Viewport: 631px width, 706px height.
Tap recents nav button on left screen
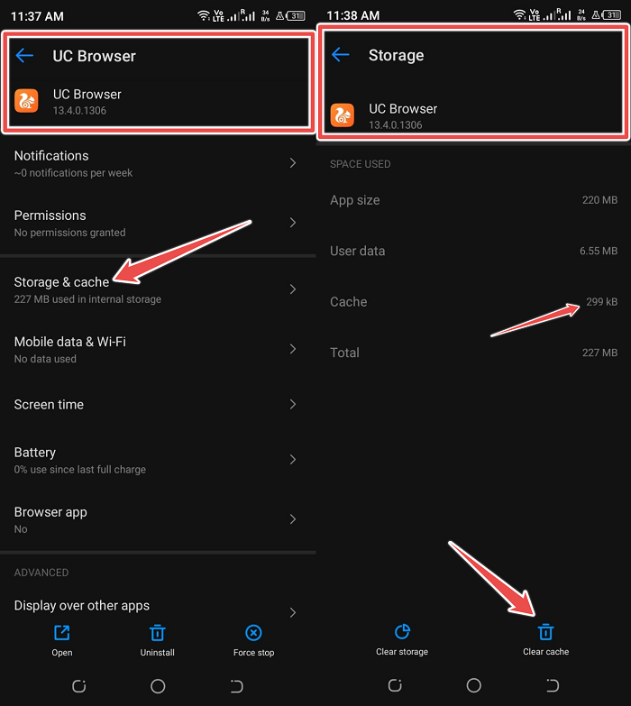78,686
